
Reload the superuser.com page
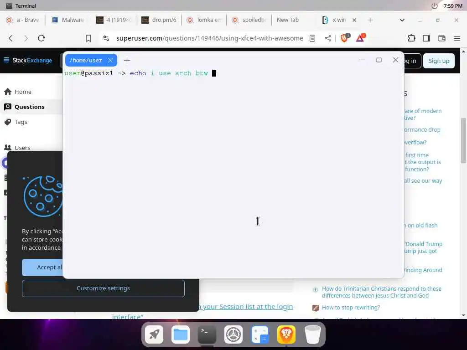point(42,38)
